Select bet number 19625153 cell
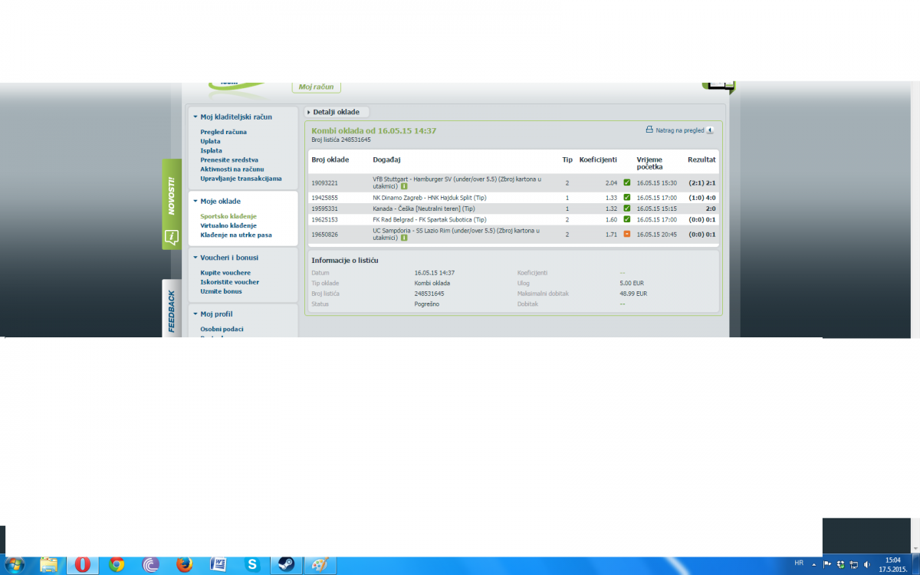This screenshot has height=575, width=920. [324, 219]
